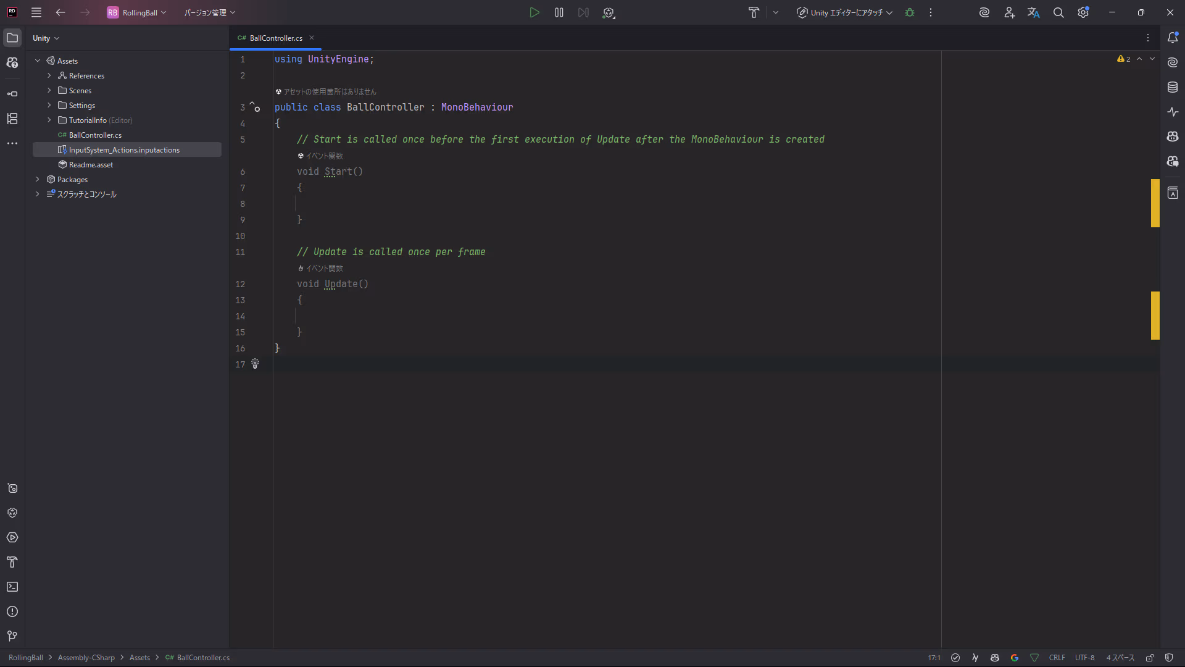
Task: Open Search Everywhere magnifier
Action: pyautogui.click(x=1058, y=12)
